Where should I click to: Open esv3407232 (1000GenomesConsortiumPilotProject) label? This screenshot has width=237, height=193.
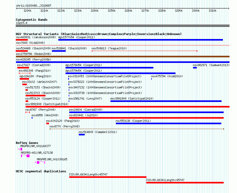105,87
